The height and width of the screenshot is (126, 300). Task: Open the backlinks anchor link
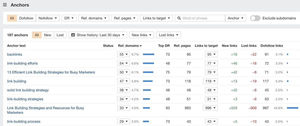[x=15, y=54]
